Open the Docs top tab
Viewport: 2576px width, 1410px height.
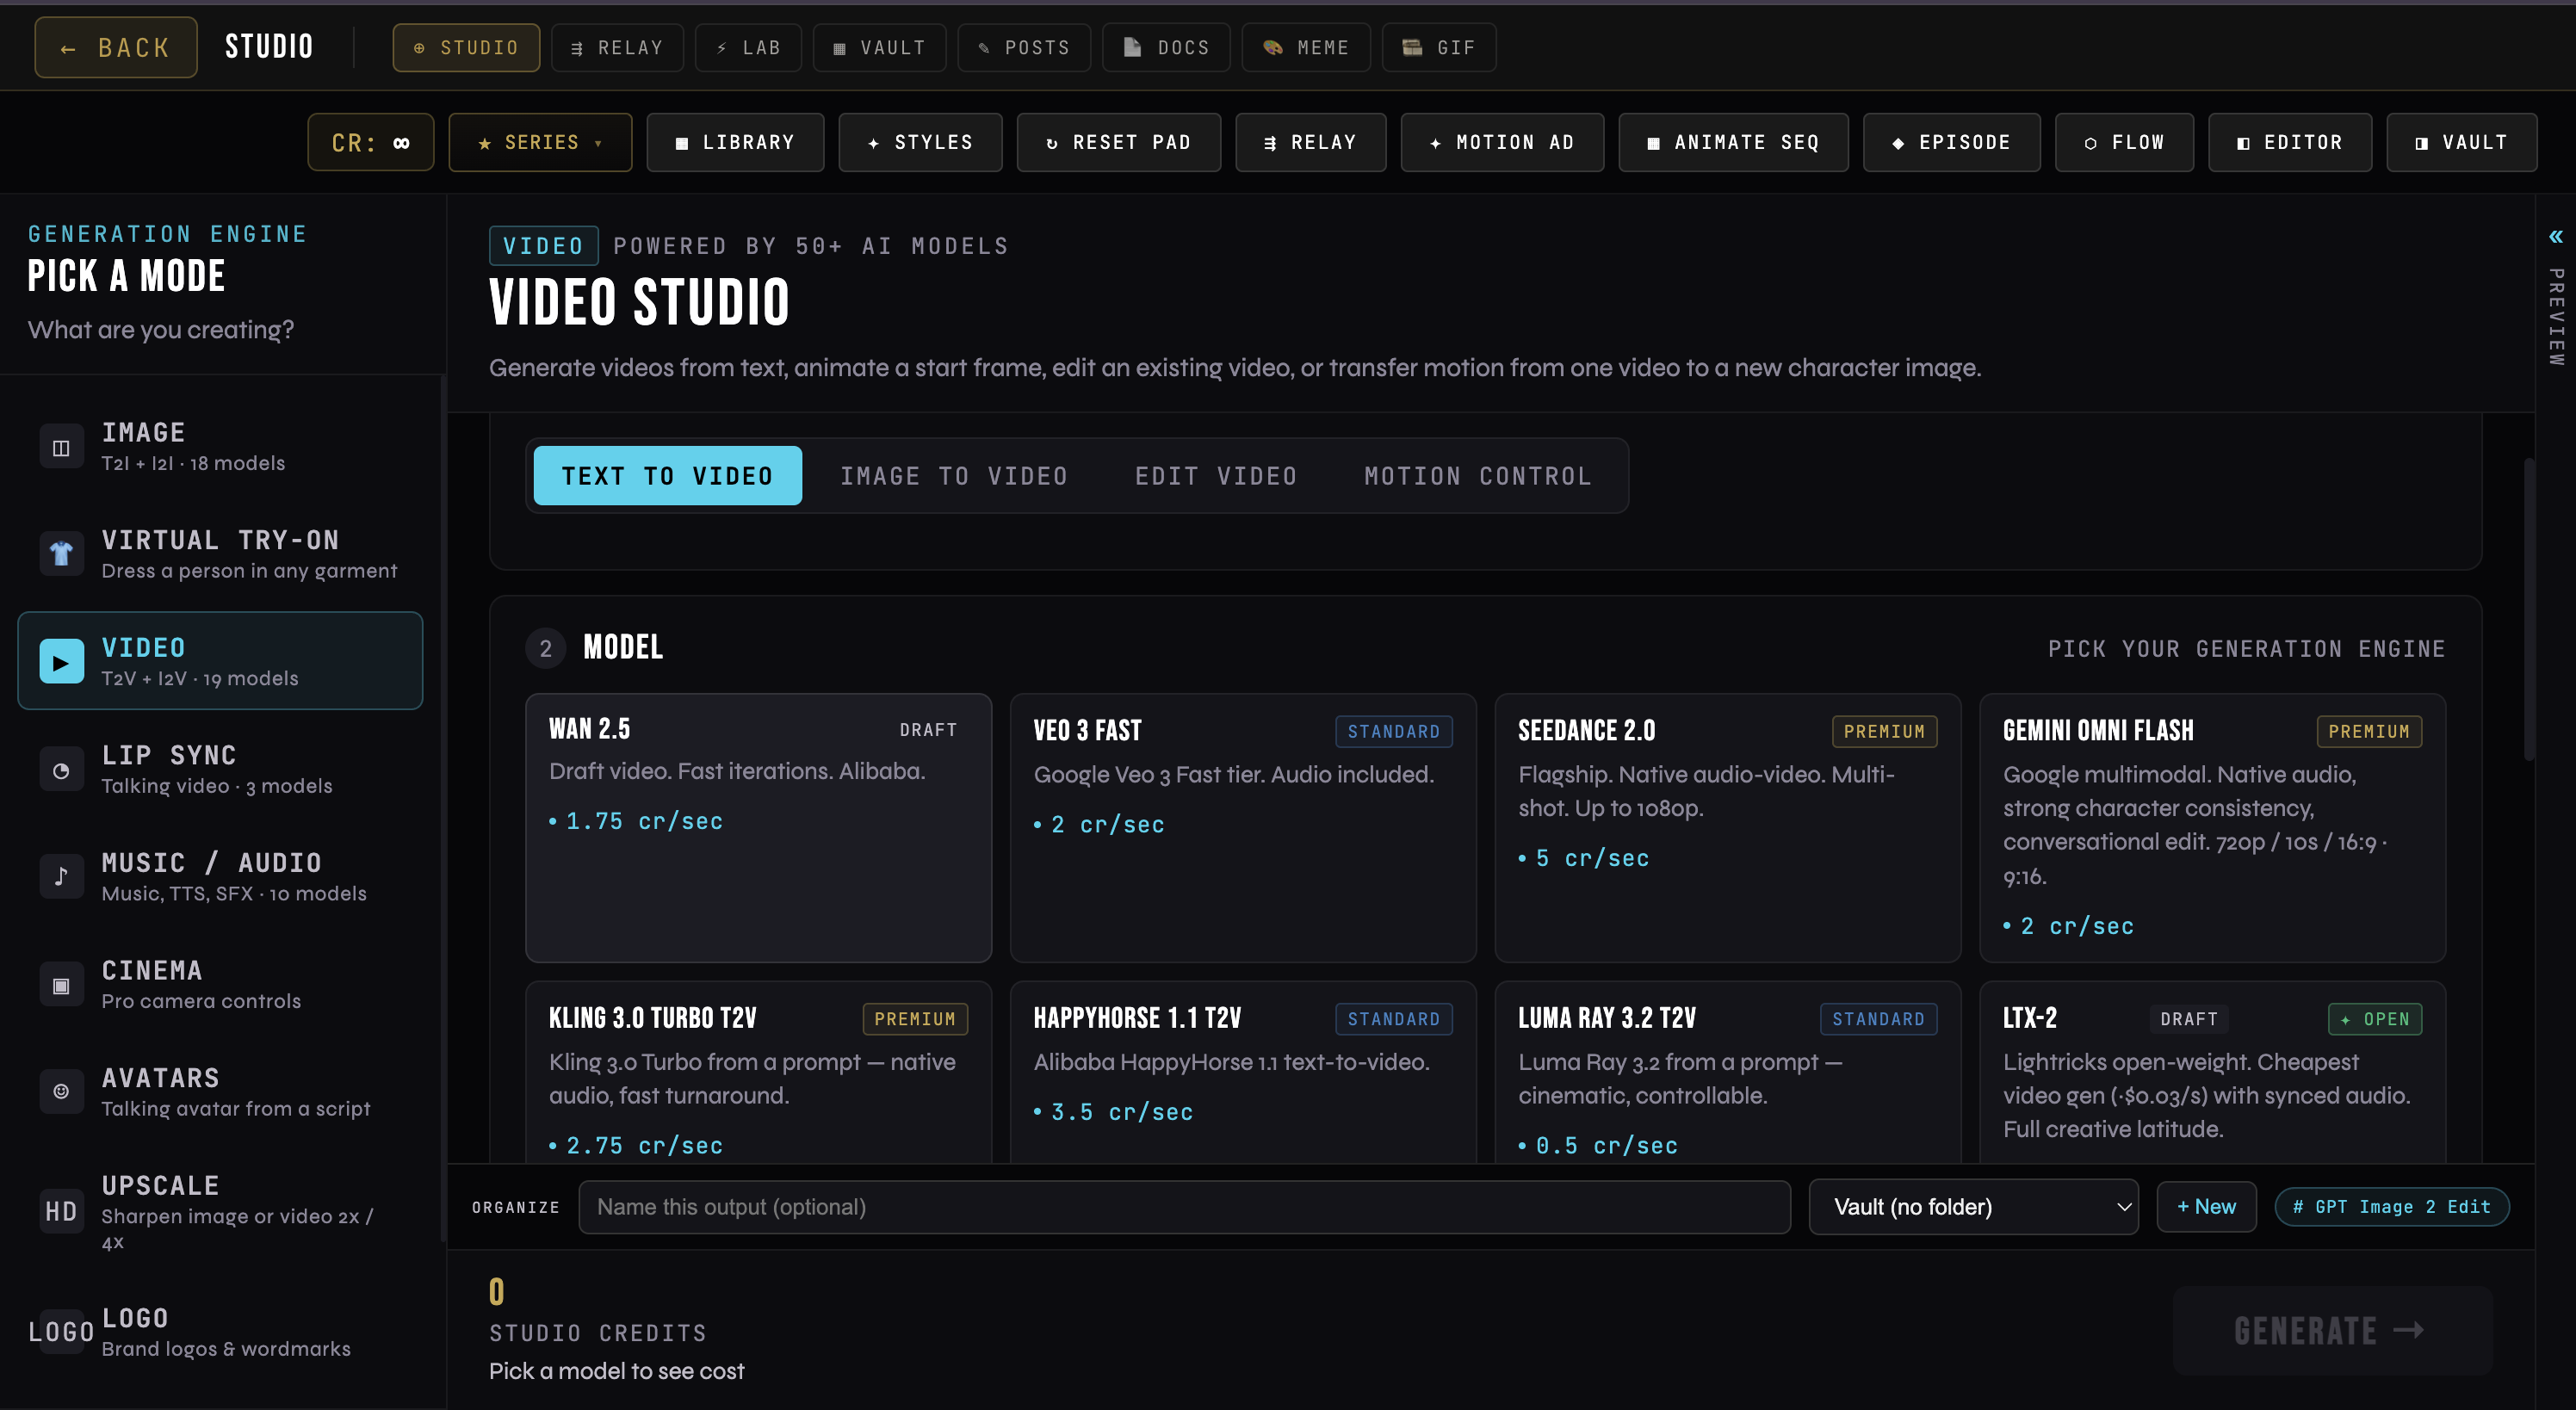(1166, 47)
